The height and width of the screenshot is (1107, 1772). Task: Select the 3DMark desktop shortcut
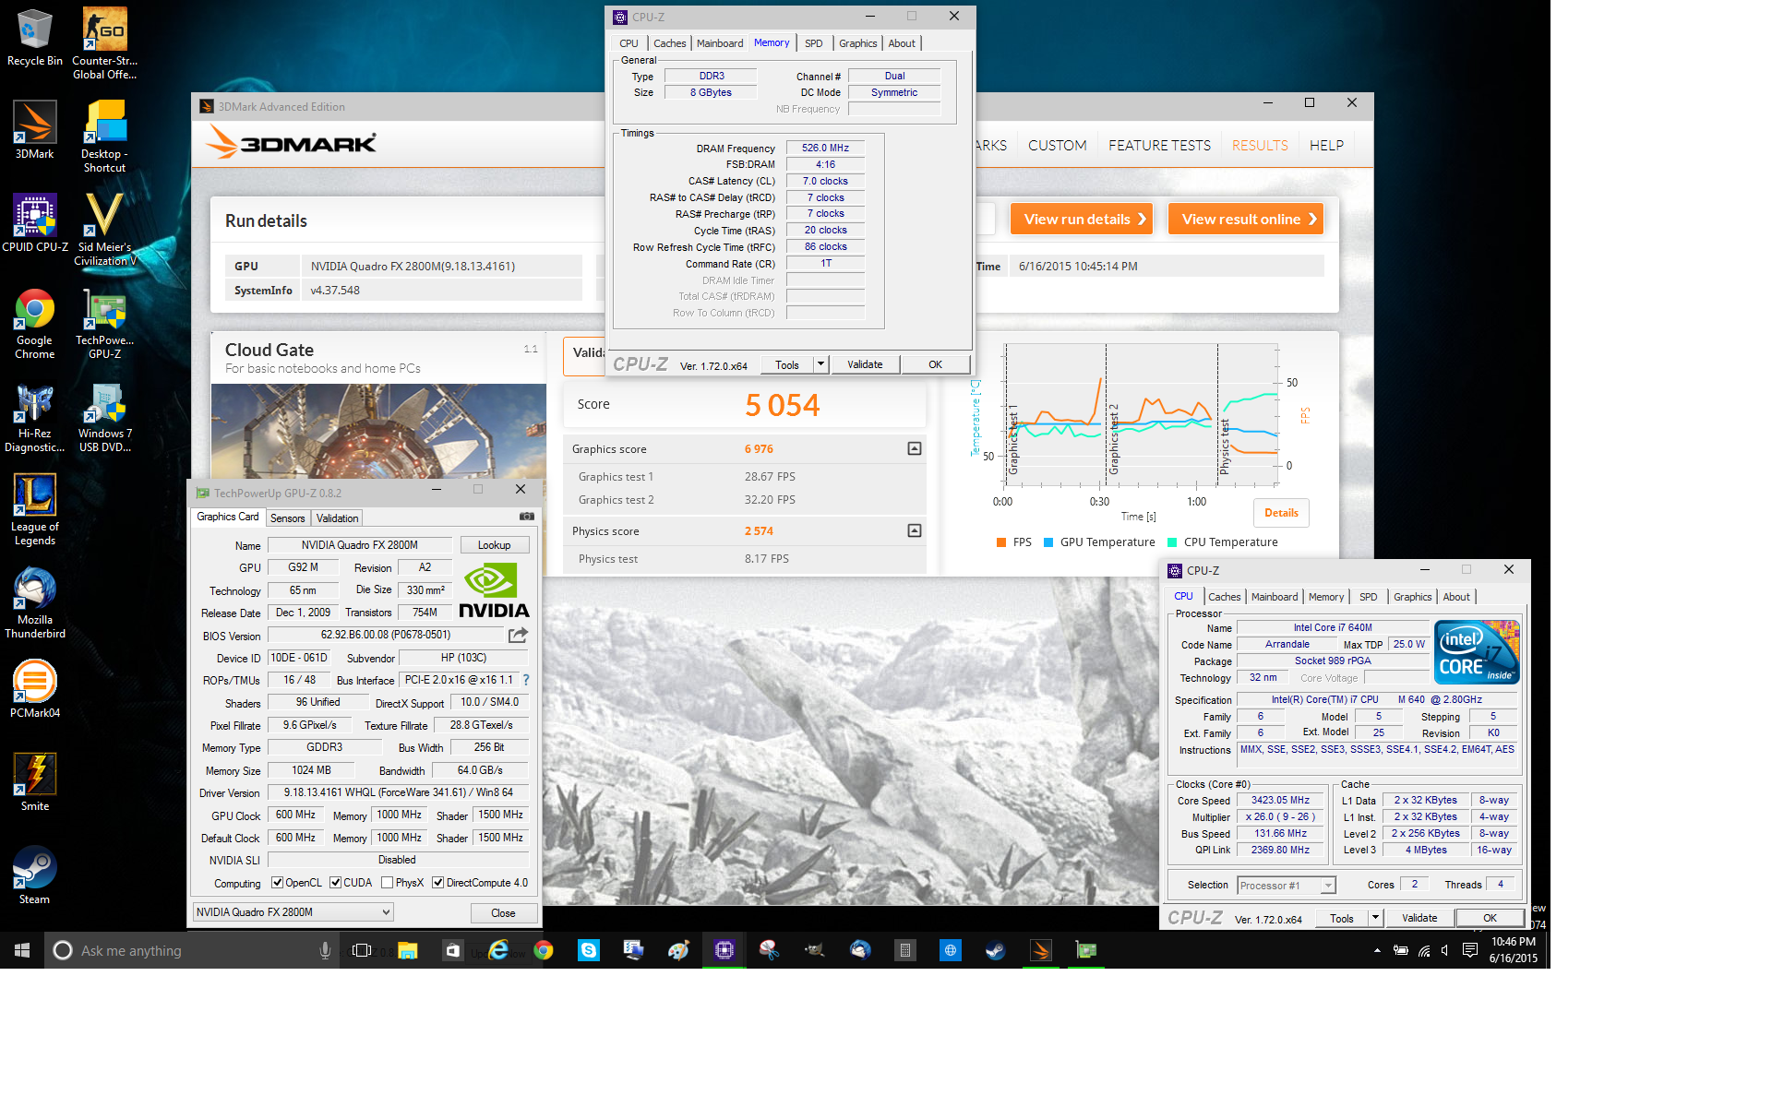coord(34,131)
